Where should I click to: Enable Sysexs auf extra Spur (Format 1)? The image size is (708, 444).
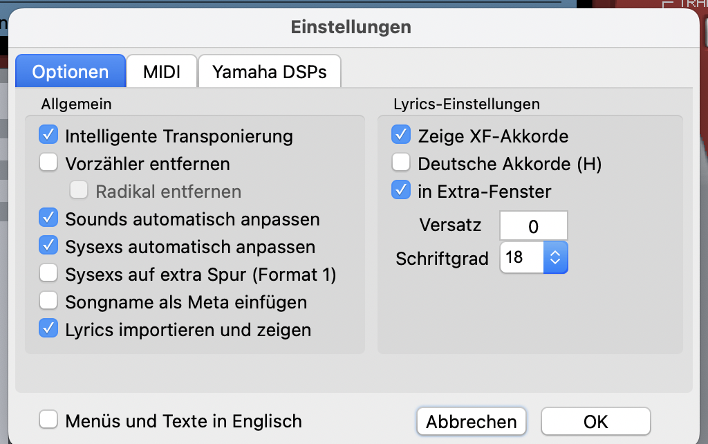point(48,274)
